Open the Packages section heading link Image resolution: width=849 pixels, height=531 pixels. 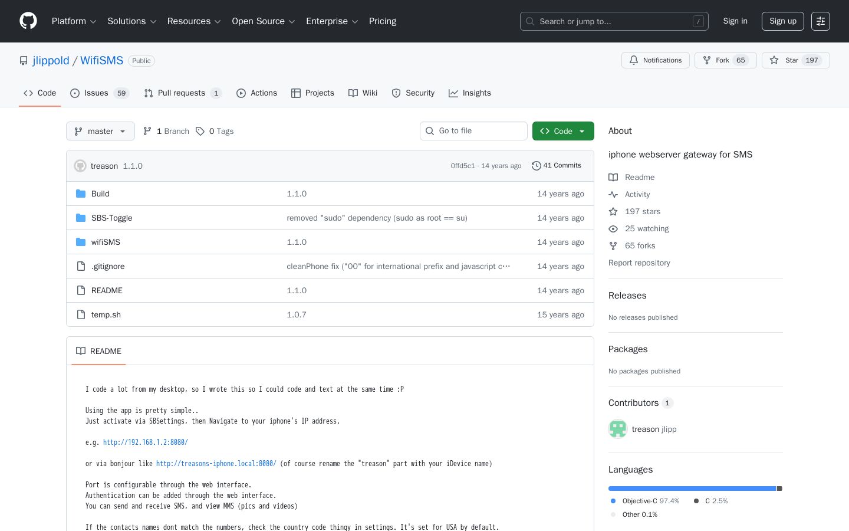point(628,349)
